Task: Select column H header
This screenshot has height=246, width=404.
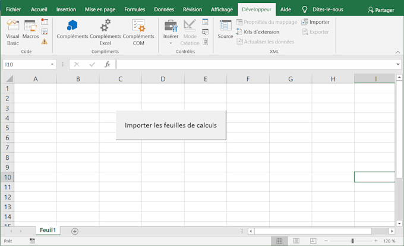Action: click(x=333, y=79)
